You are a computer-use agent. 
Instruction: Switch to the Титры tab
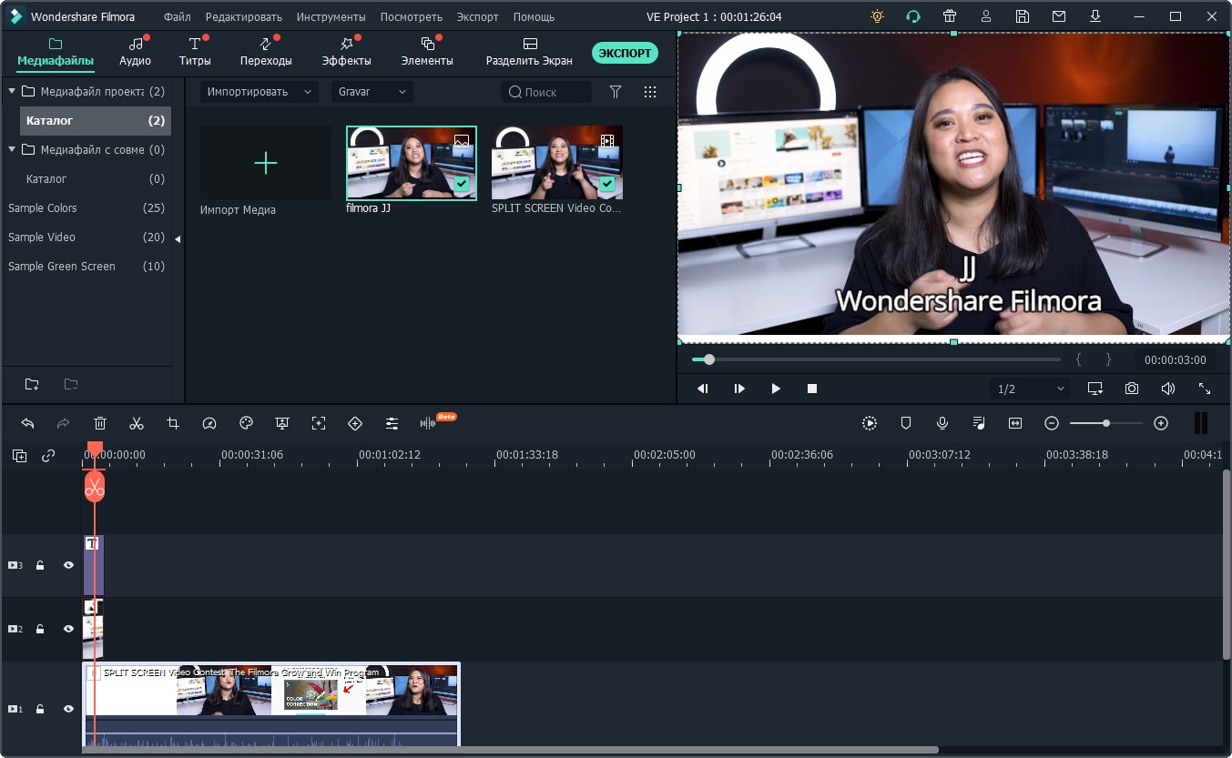click(195, 52)
